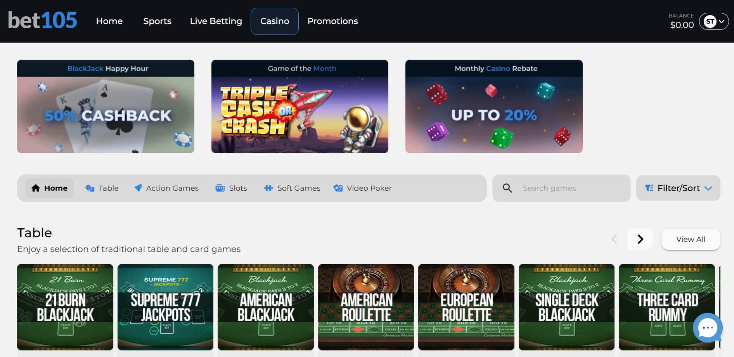This screenshot has height=357, width=734.
Task: Click the Video Poker cards icon
Action: tap(338, 188)
